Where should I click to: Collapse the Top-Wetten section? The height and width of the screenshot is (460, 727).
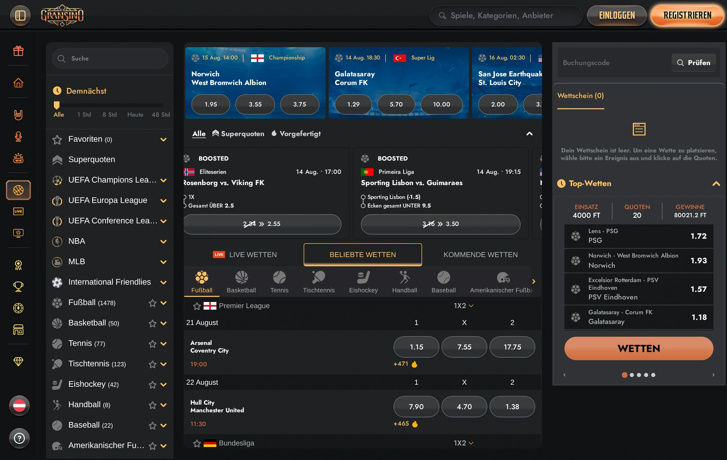coord(716,183)
